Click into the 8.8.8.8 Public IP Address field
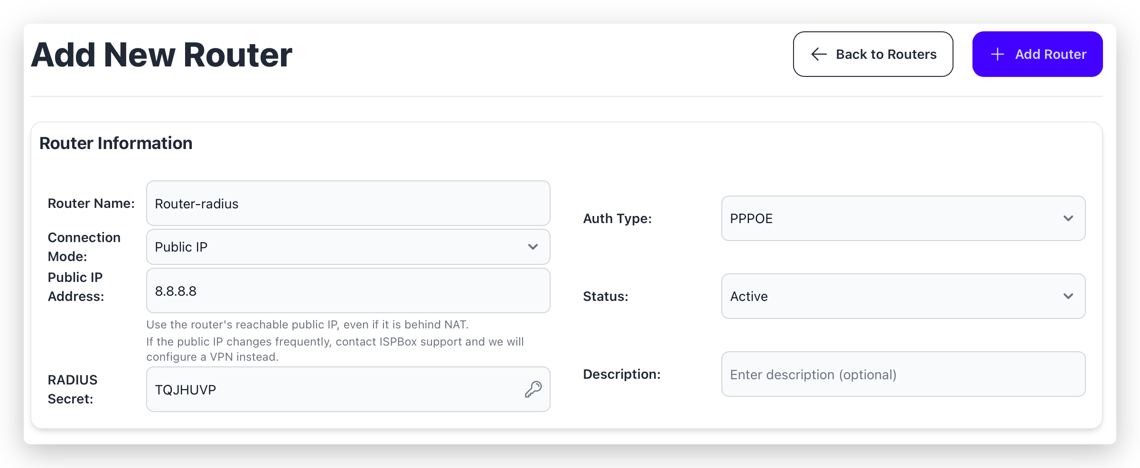1140x468 pixels. click(348, 290)
